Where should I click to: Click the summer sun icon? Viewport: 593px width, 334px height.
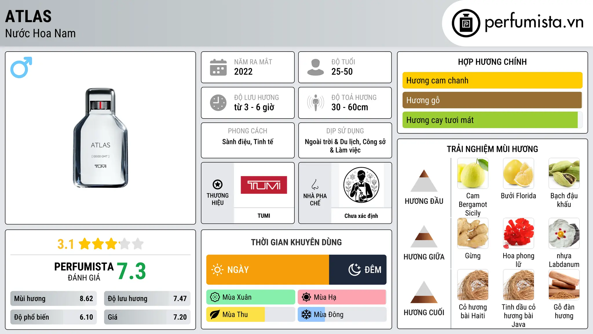[x=306, y=297]
